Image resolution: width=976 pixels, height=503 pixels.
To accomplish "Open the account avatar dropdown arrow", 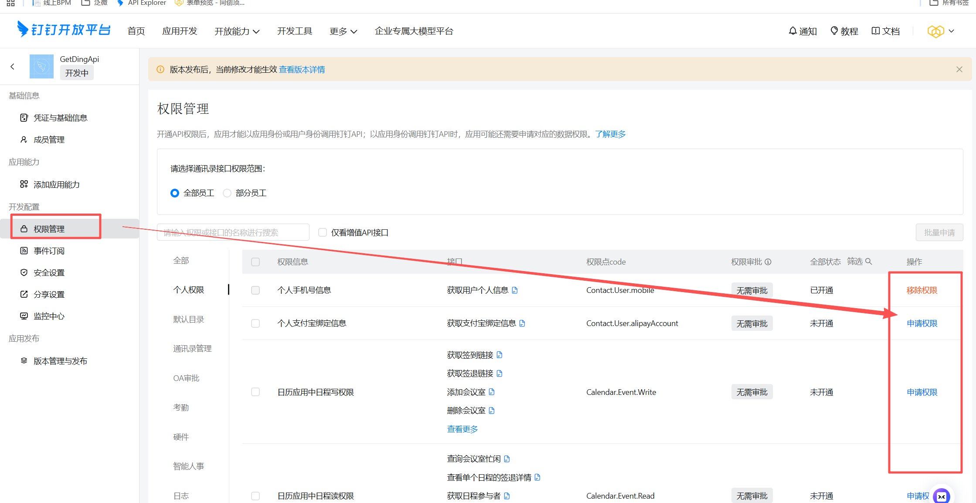I will tap(951, 31).
